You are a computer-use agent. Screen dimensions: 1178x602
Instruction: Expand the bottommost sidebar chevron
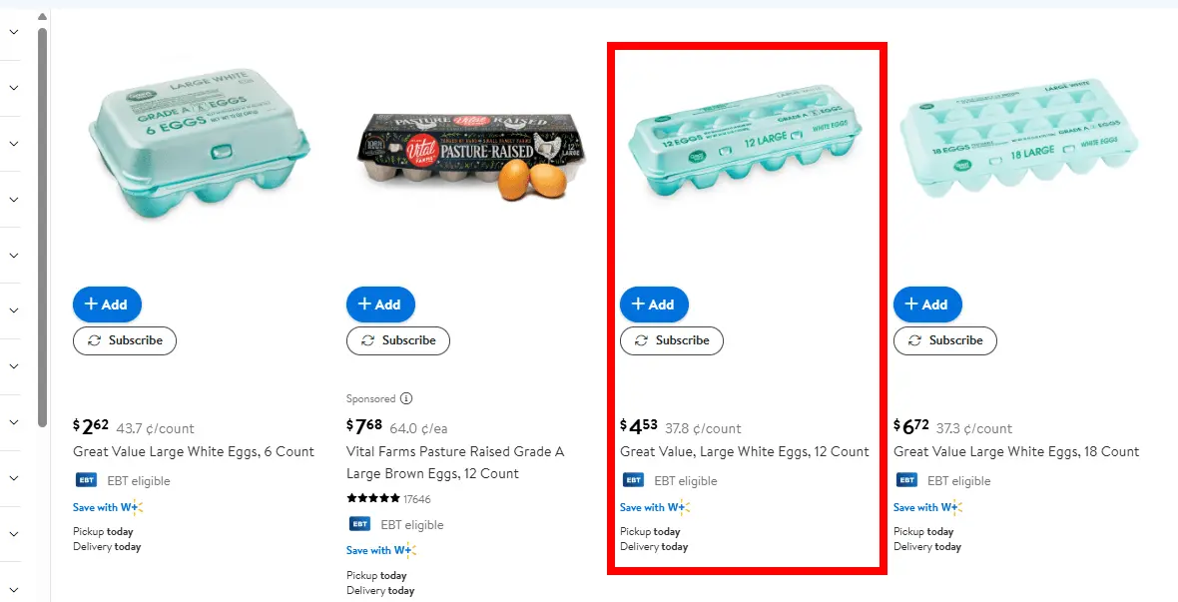pyautogui.click(x=14, y=589)
